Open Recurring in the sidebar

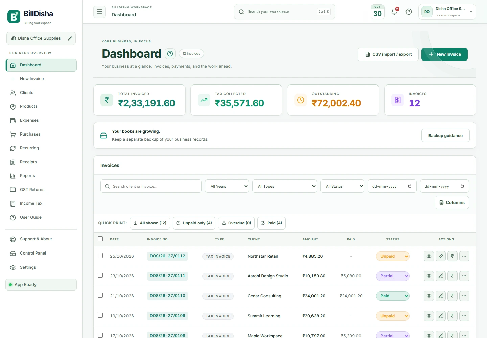[41, 148]
